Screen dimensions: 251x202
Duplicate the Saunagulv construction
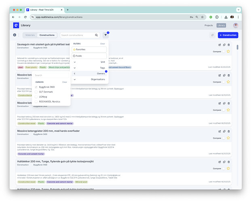pos(224,45)
